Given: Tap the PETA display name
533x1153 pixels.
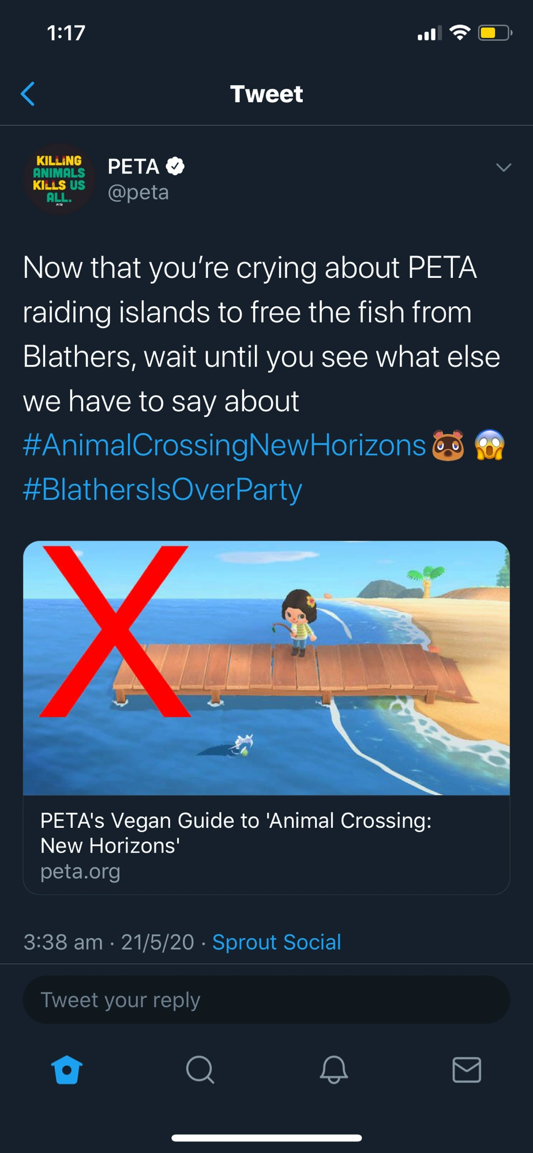Looking at the screenshot, I should (133, 167).
